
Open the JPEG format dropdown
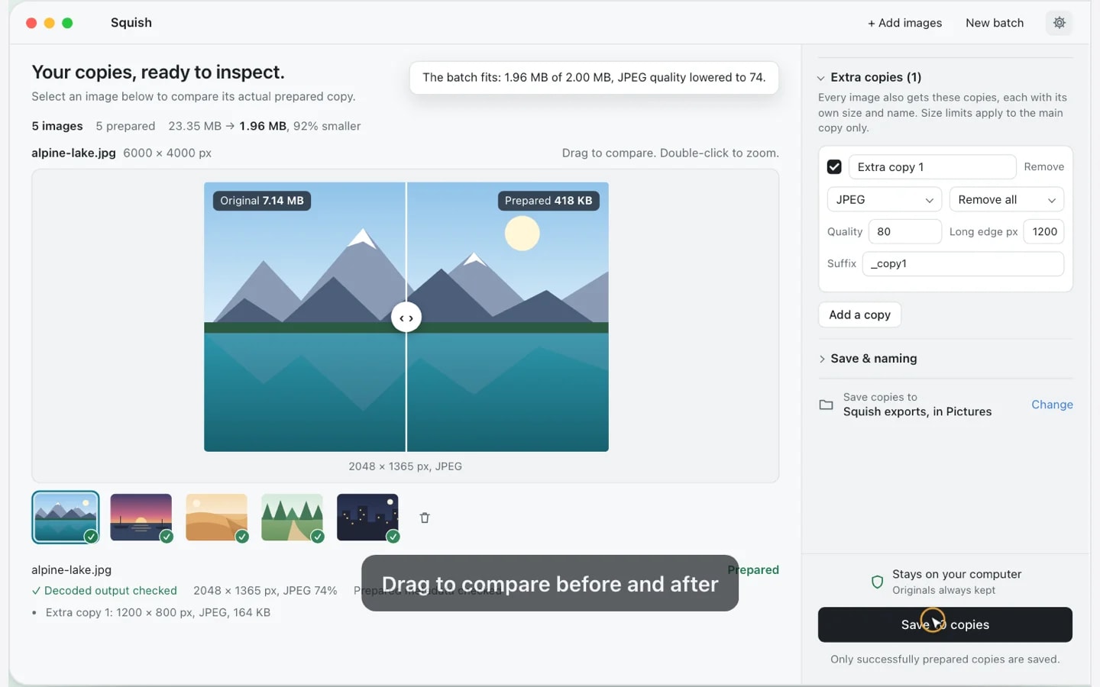(x=884, y=199)
